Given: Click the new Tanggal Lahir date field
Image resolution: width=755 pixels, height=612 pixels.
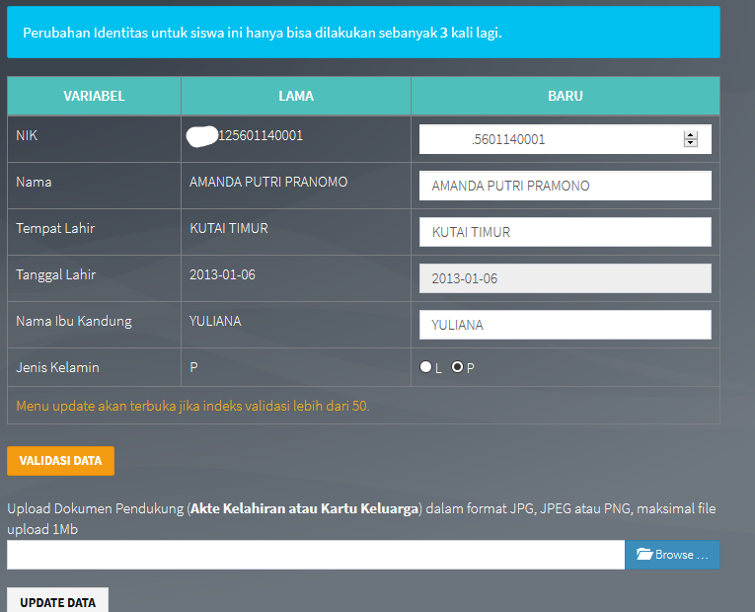Looking at the screenshot, I should [566, 278].
